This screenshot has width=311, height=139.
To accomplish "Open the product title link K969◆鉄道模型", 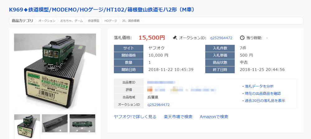I will tap(102, 10).
